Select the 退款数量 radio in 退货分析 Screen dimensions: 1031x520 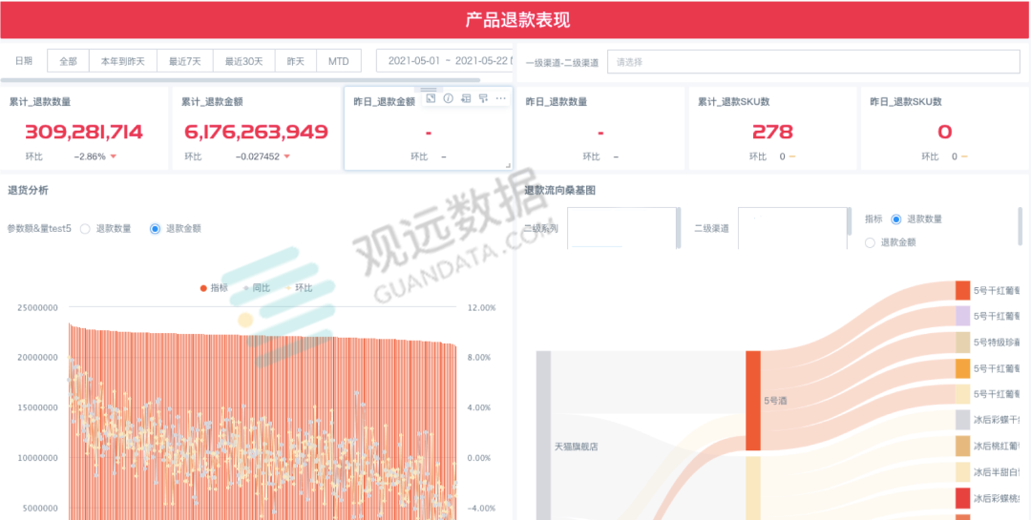coord(85,229)
